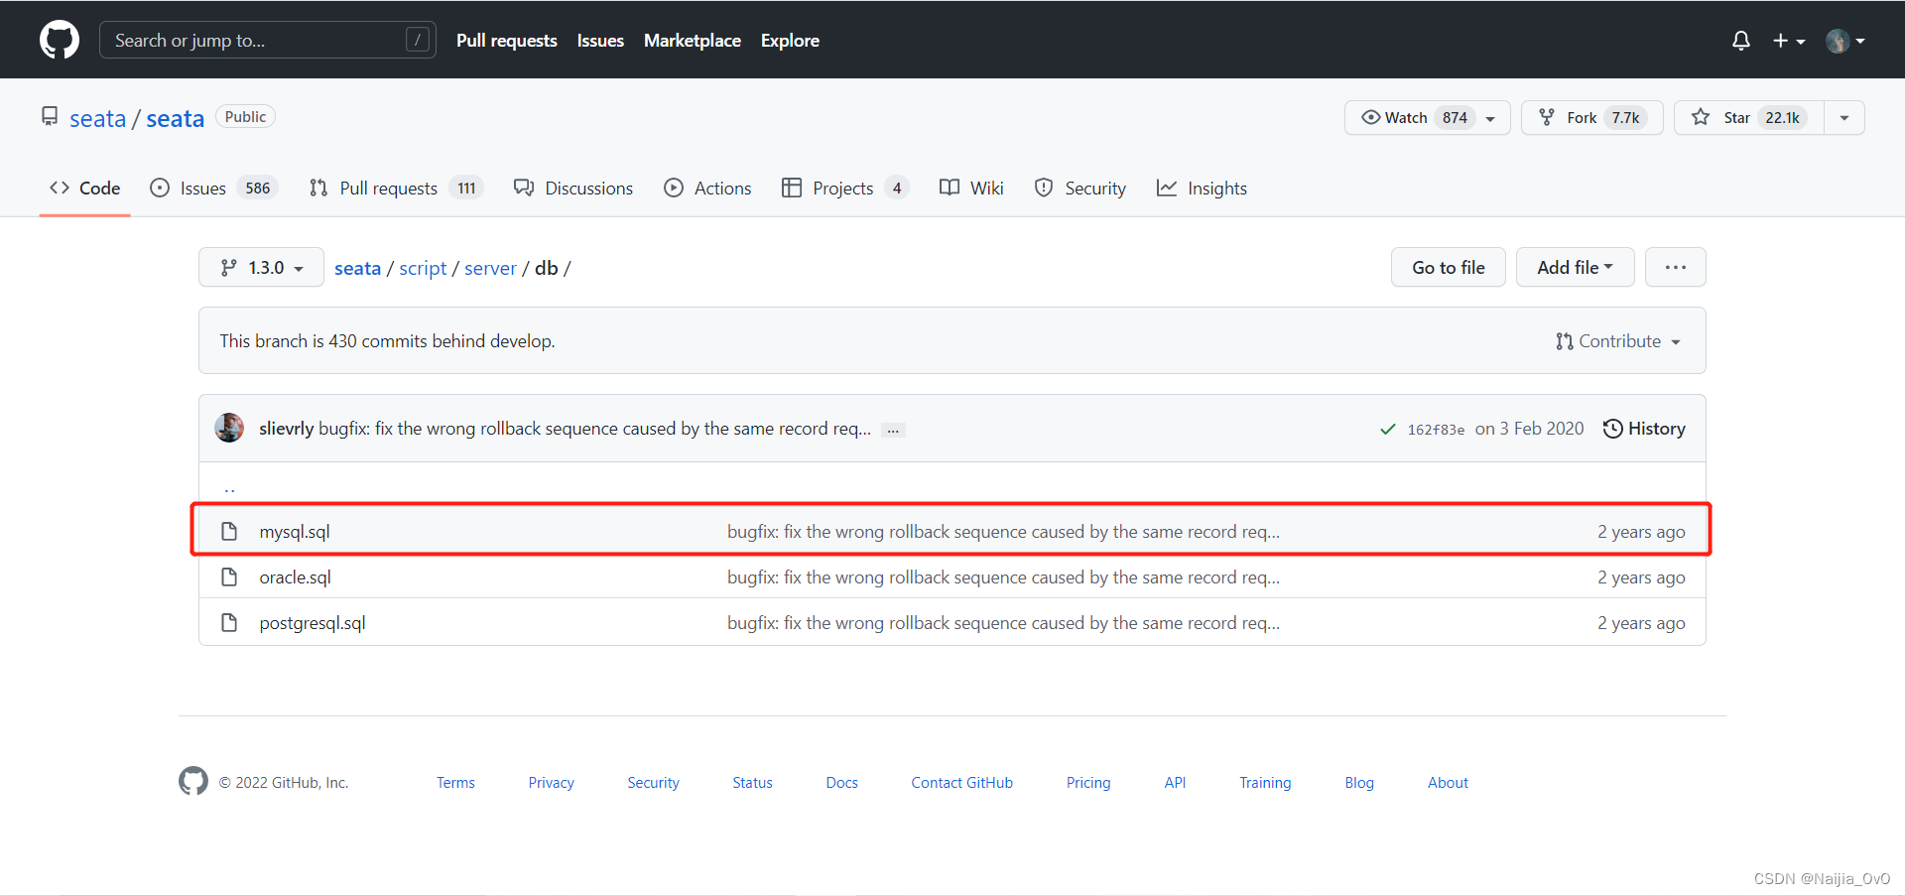
Task: Open Issues in top navigation
Action: click(600, 41)
